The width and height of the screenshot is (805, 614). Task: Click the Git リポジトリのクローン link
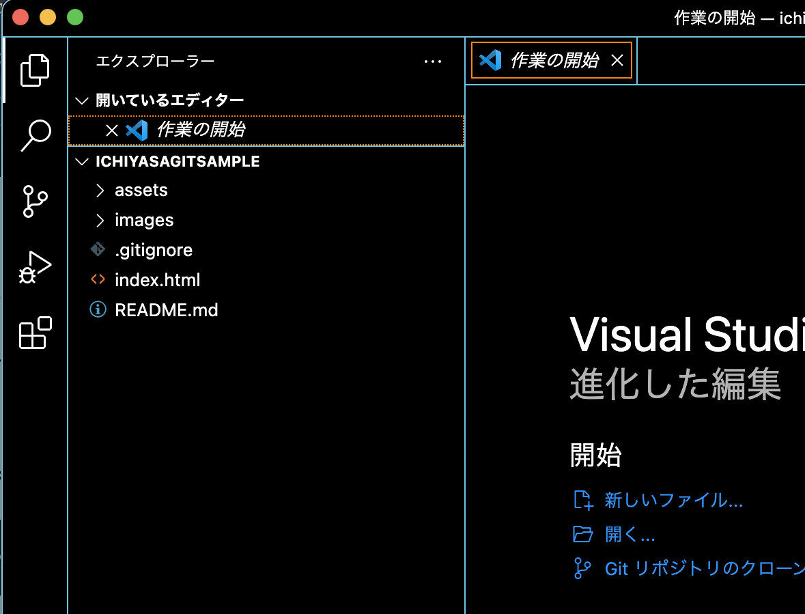point(705,568)
